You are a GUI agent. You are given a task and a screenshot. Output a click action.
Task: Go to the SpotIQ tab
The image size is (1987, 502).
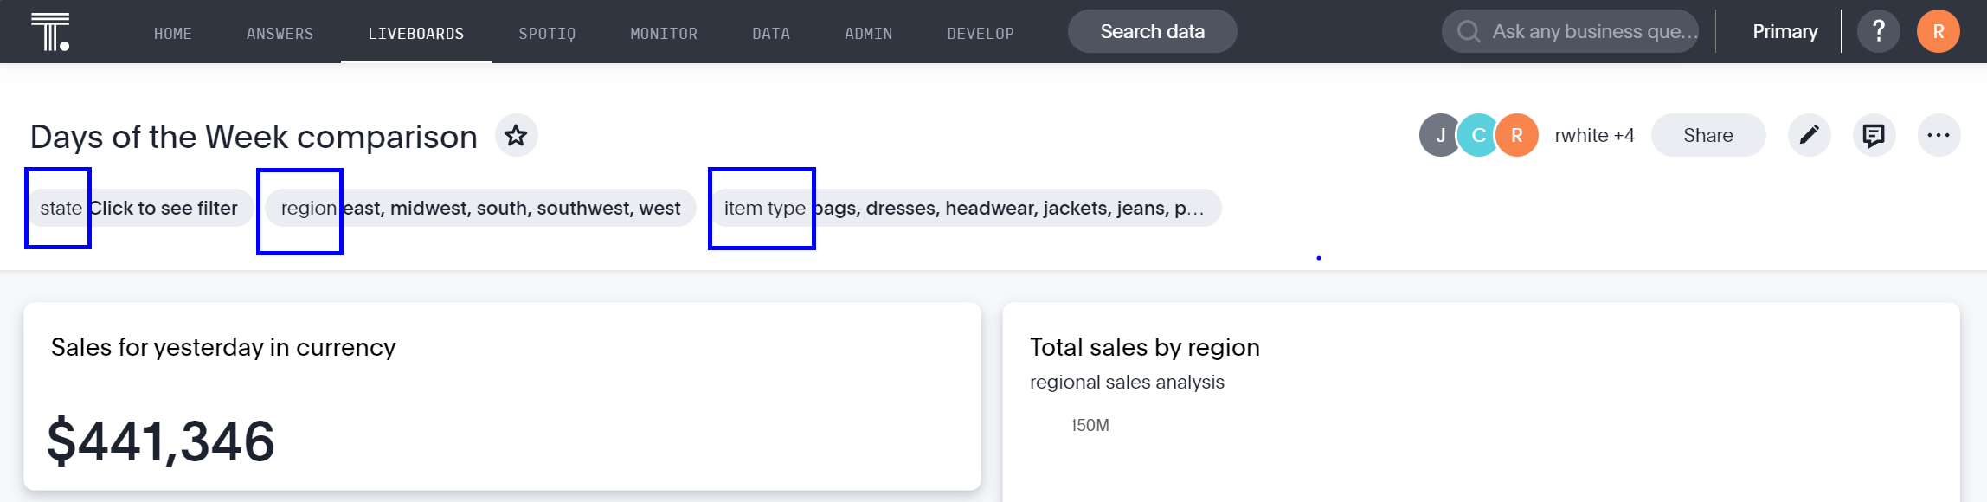547,33
